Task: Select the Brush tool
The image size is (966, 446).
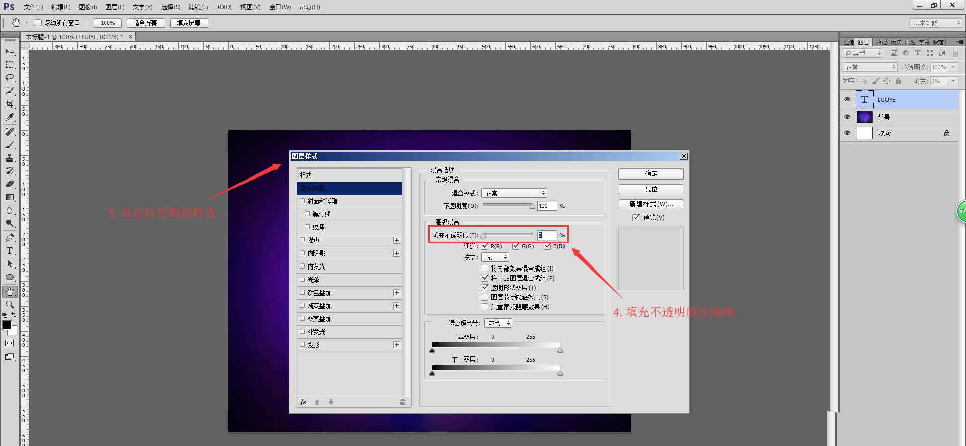Action: [10, 145]
